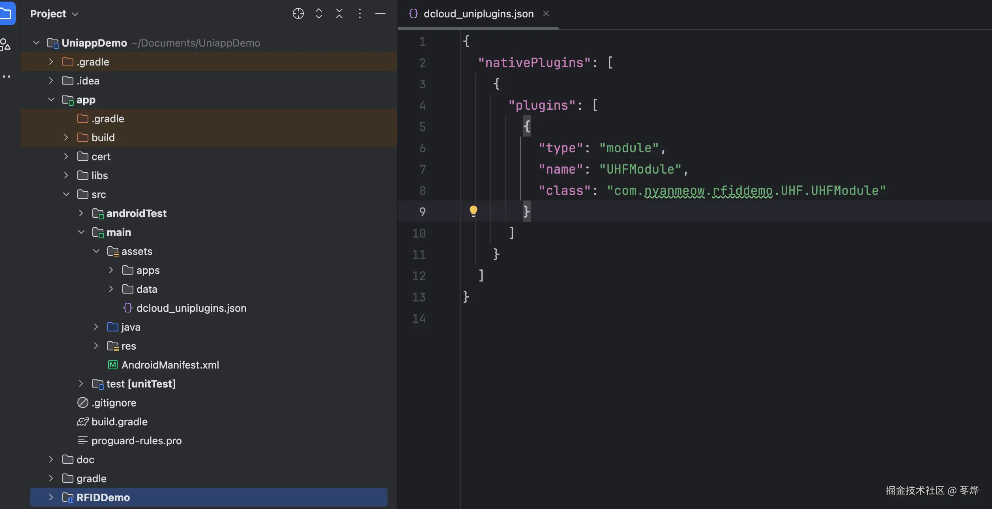Open the Project tool window folder icon
Viewport: 992px width, 509px height.
(x=6, y=14)
